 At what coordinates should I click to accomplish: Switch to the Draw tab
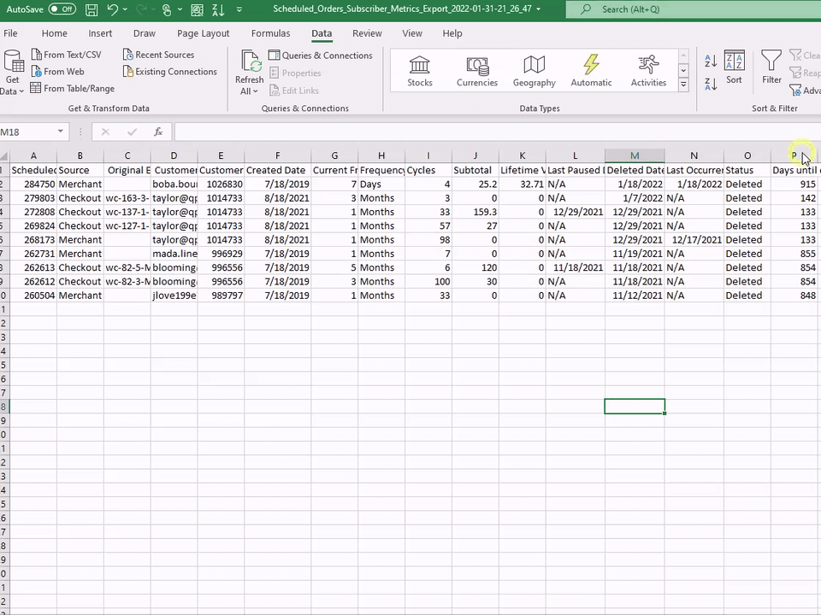(144, 33)
